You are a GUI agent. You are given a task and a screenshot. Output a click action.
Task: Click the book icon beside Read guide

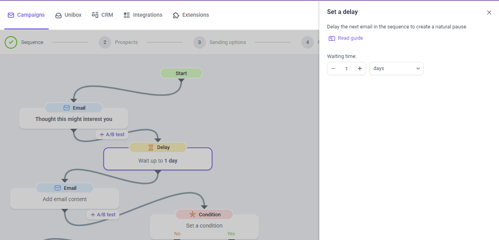click(332, 38)
